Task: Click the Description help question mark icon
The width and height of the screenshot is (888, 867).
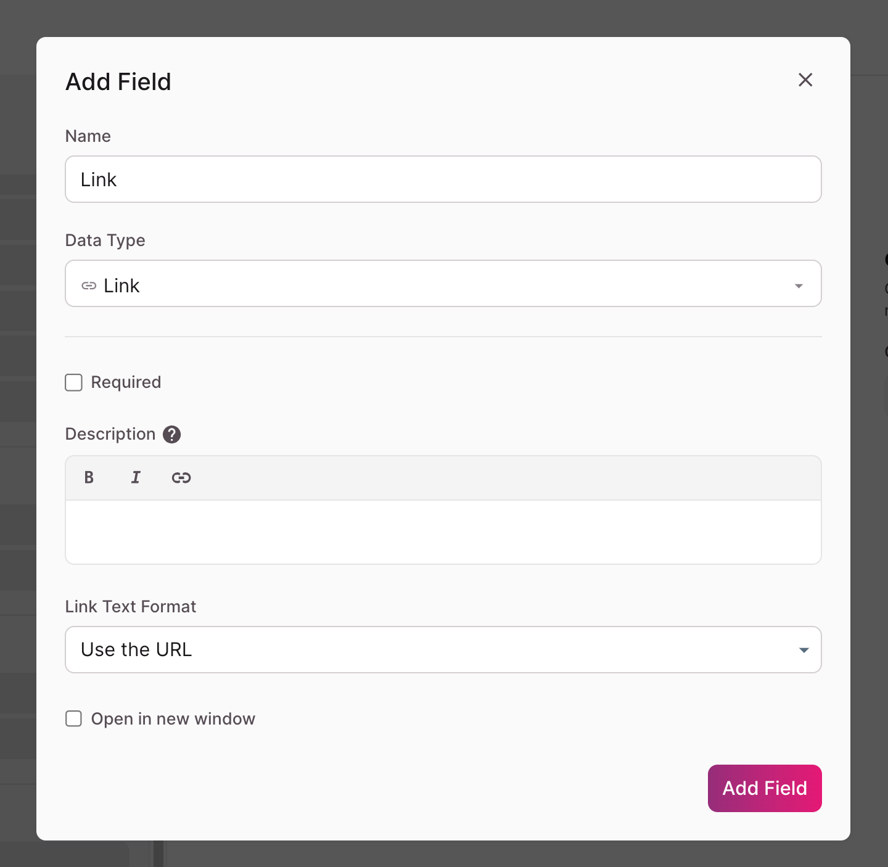Action: [172, 435]
